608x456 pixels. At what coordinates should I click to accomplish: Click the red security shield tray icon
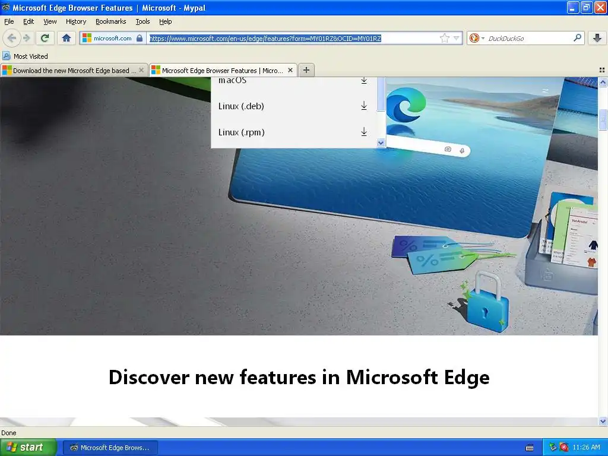(564, 448)
